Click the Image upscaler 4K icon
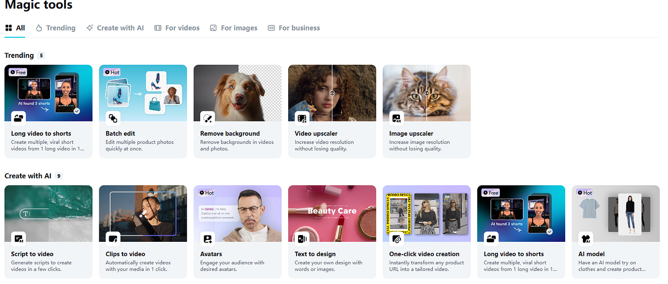Screen dimensions: 668x284 pos(396,118)
